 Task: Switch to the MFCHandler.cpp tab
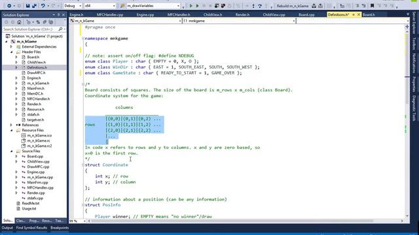point(110,14)
